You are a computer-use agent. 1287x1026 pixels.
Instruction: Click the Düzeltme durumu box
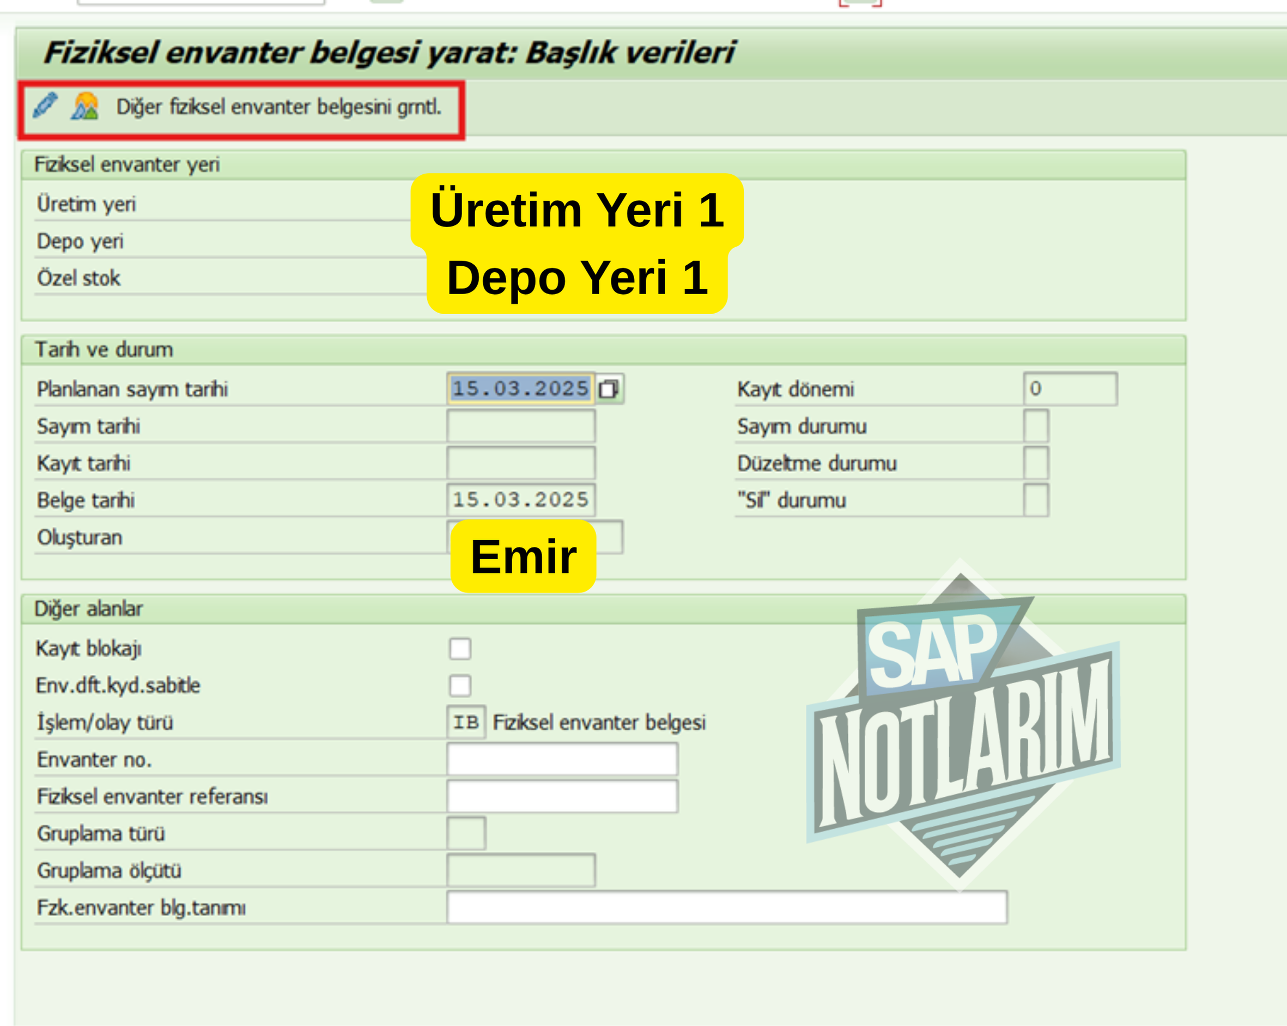[x=1036, y=463]
